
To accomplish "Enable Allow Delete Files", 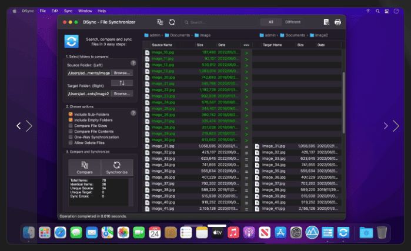I will point(71,143).
